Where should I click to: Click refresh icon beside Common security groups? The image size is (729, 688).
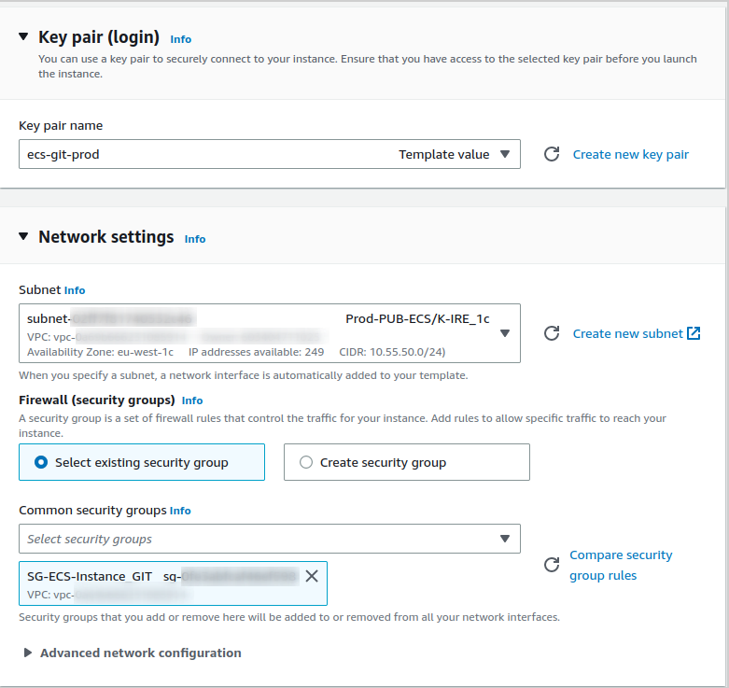552,565
